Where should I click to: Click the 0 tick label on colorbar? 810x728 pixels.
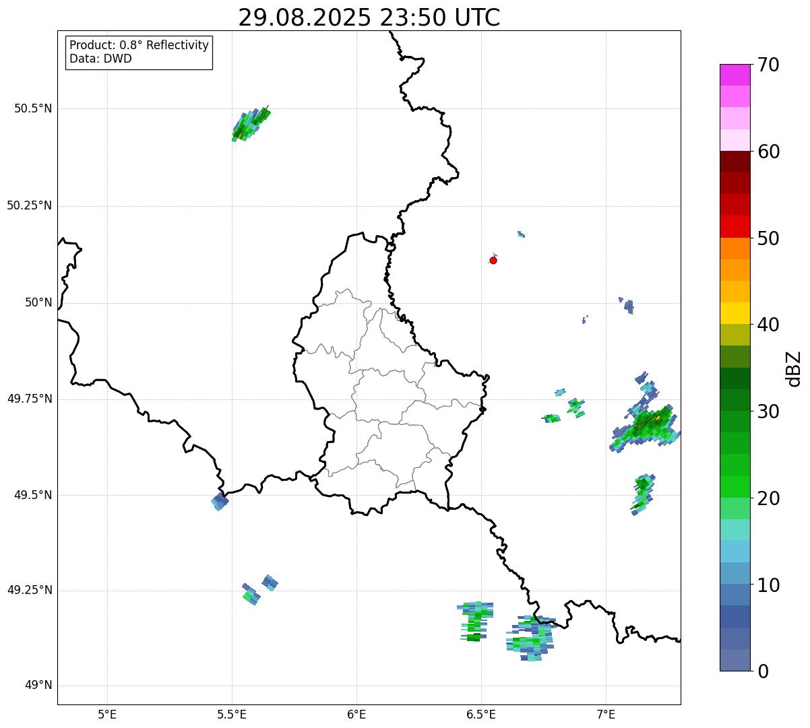point(763,671)
